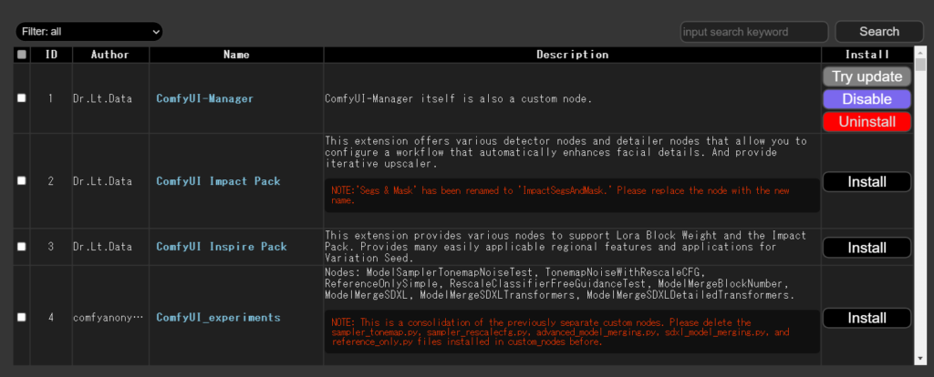
Task: Check the box for ComfyUI-Manager row
Action: coord(22,98)
